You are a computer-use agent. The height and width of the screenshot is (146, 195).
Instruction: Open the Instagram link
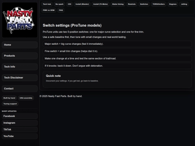click(19, 123)
